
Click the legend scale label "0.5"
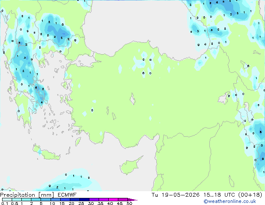tap(15, 203)
